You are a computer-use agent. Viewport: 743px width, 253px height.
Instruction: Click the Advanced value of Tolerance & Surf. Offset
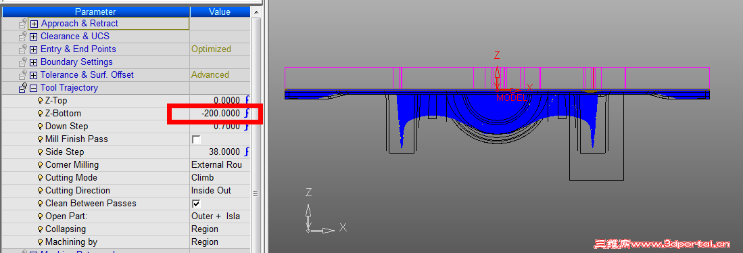tap(210, 75)
